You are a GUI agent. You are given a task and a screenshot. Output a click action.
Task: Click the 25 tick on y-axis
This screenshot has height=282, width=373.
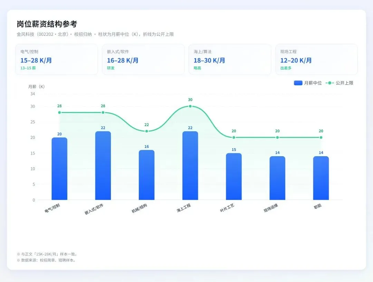32,122
